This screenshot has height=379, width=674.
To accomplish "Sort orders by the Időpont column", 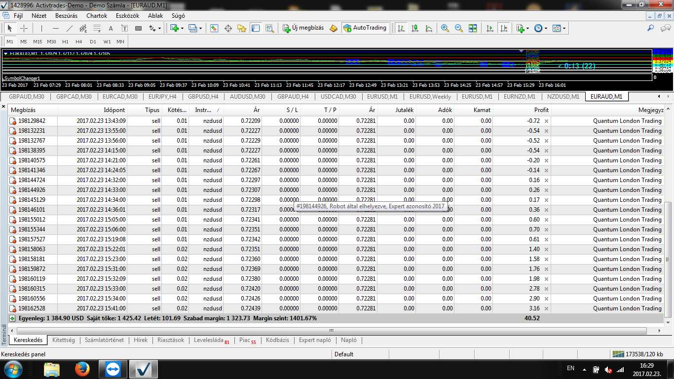I will tap(93, 110).
